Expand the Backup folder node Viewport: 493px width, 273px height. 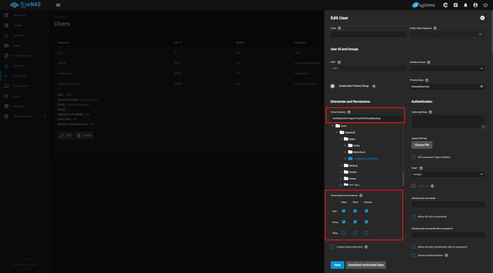[x=341, y=165]
